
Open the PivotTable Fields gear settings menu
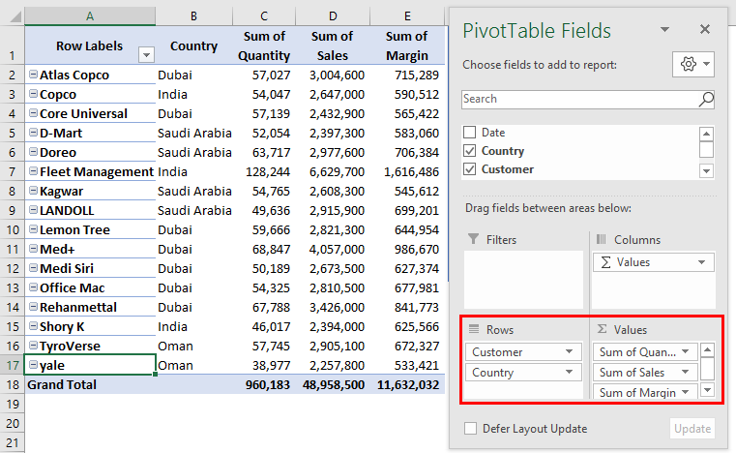[x=693, y=64]
